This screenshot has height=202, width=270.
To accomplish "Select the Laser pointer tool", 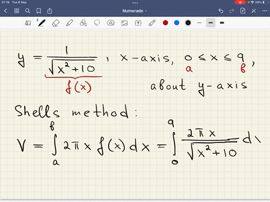I will tap(152, 23).
